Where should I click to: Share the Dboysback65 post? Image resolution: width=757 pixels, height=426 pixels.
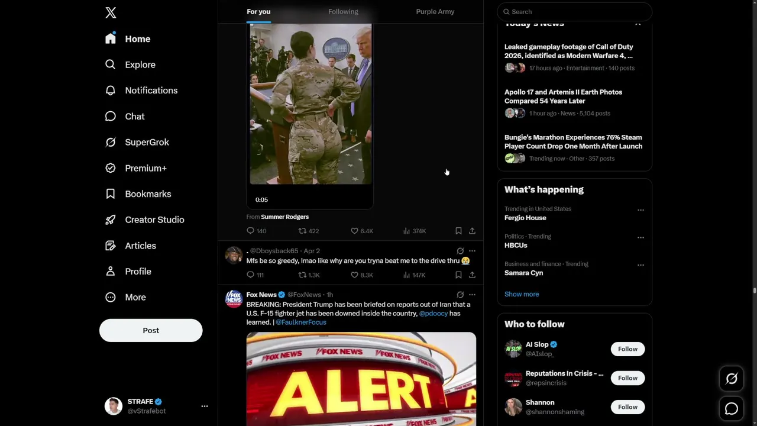(x=472, y=275)
